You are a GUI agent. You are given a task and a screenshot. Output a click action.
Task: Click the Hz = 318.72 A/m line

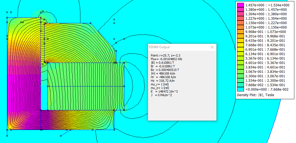tap(163, 81)
